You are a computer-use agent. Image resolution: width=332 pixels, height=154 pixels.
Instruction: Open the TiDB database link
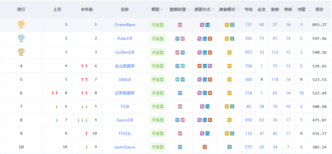[125, 107]
